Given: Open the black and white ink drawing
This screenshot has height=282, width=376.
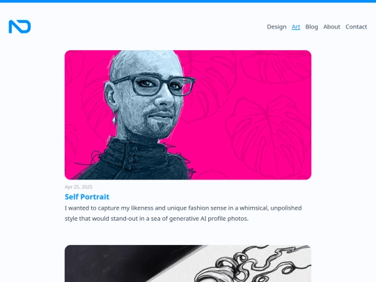Looking at the screenshot, I should 188,263.
